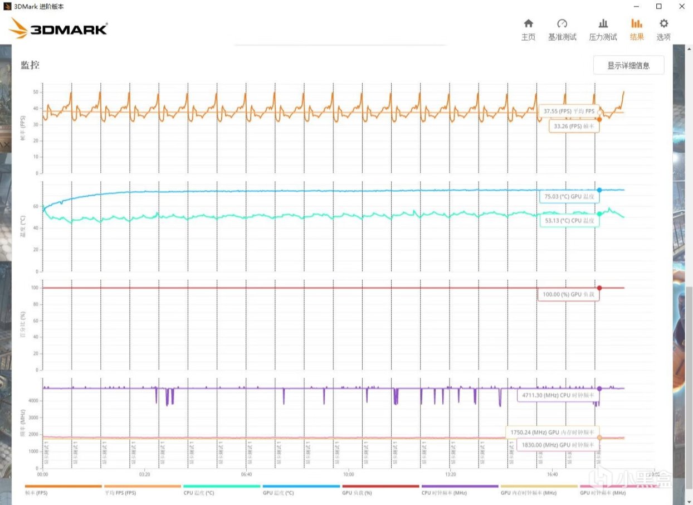Click 显示详细信息 button

coord(628,65)
